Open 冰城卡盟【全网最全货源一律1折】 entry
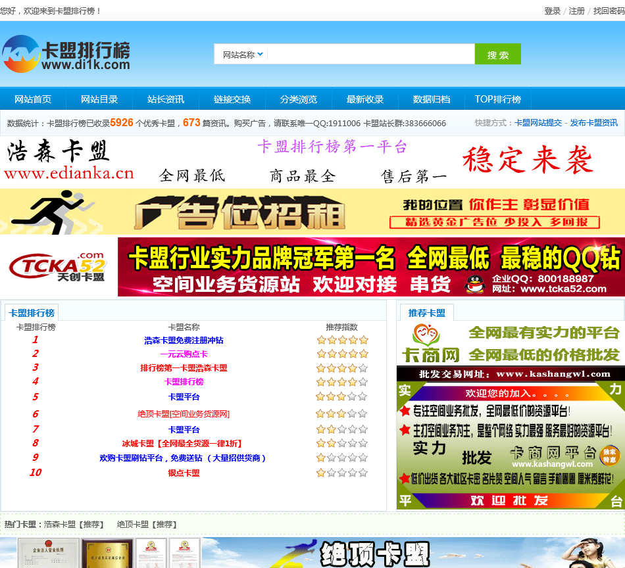 point(182,443)
